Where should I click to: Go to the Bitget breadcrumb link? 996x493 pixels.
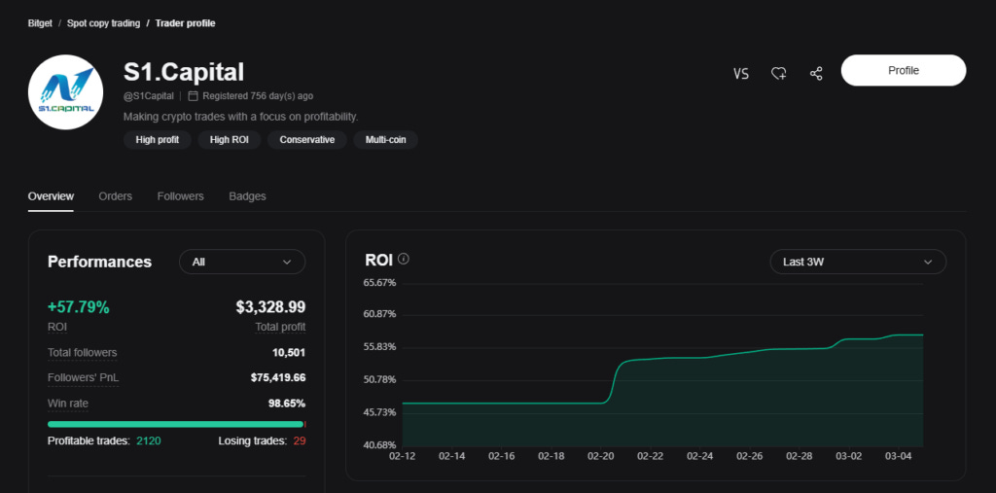(x=40, y=23)
